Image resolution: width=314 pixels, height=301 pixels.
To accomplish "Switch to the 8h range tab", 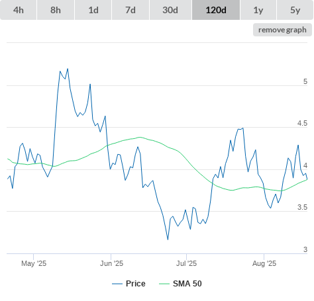I will pyautogui.click(x=56, y=10).
